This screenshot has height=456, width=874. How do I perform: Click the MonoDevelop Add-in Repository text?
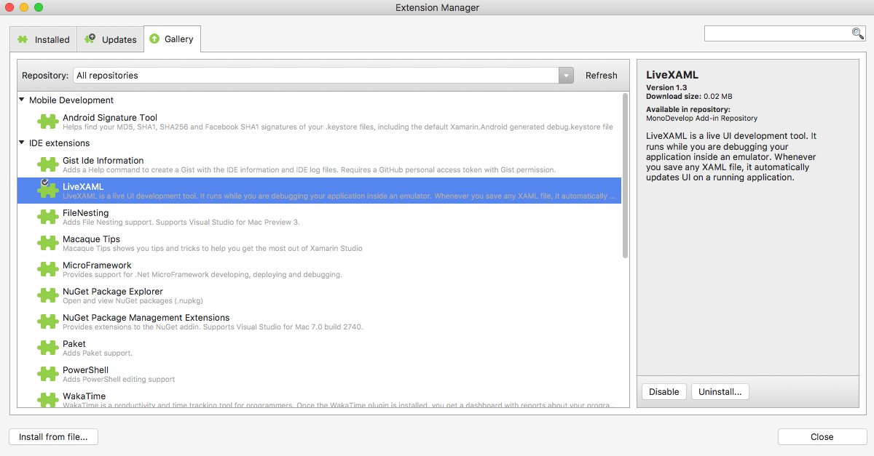click(x=701, y=118)
